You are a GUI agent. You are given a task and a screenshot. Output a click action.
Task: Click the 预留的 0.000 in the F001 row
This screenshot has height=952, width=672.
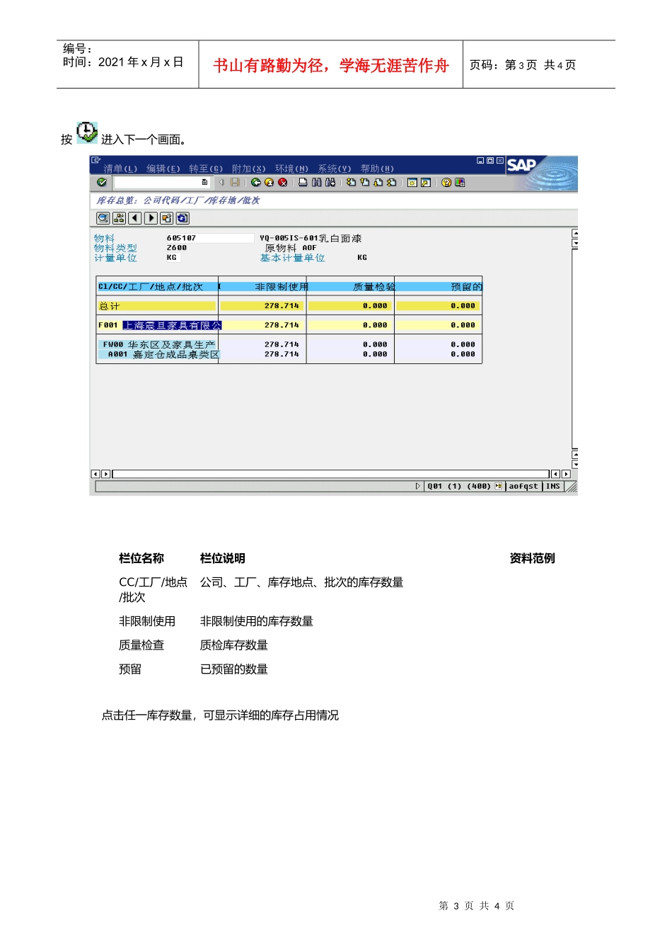[463, 325]
